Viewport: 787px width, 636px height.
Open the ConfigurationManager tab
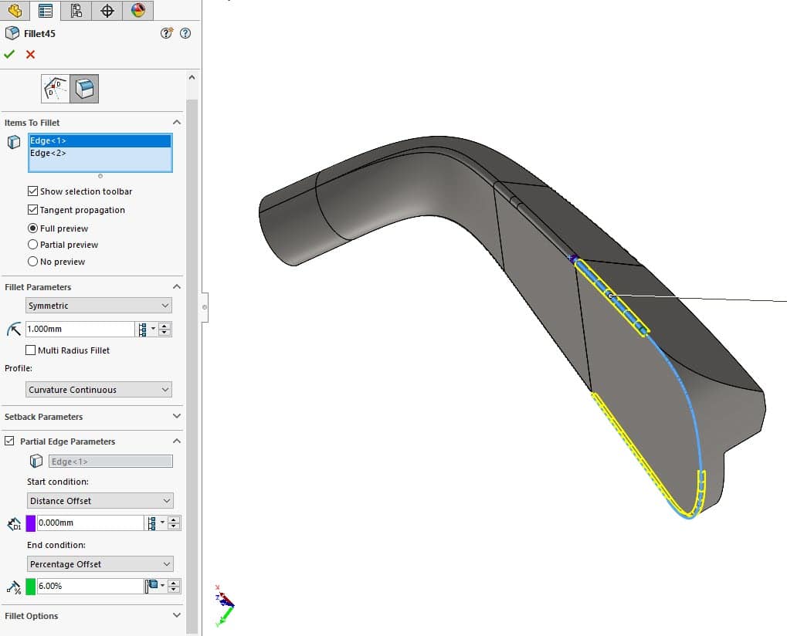click(76, 11)
